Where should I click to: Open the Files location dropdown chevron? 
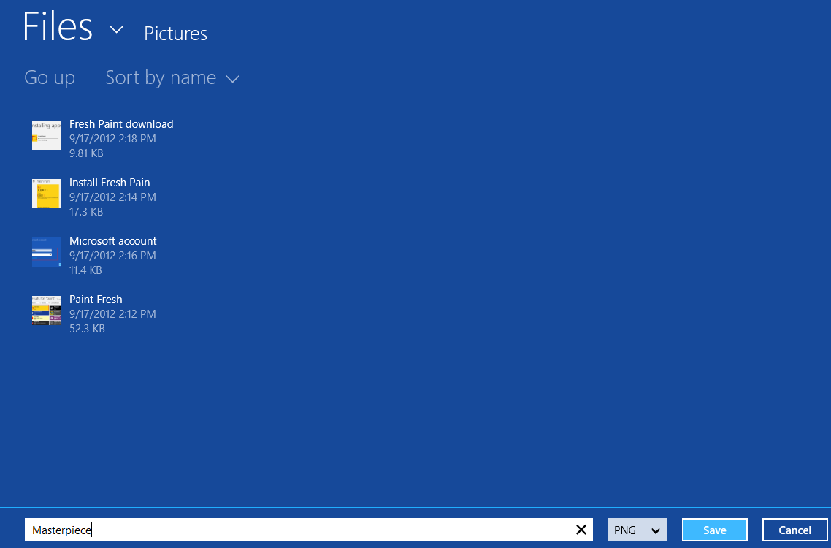pos(115,31)
